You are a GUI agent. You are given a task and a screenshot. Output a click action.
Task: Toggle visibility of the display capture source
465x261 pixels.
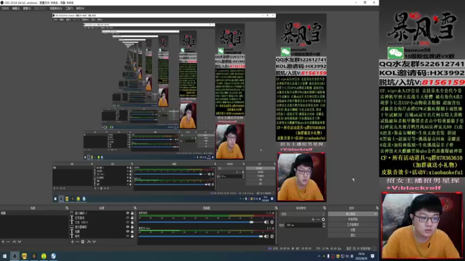(128, 227)
